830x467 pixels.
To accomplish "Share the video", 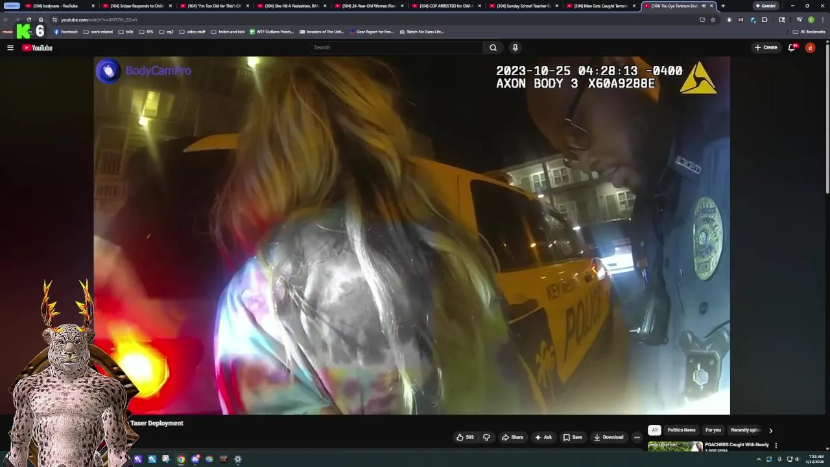I will click(512, 437).
